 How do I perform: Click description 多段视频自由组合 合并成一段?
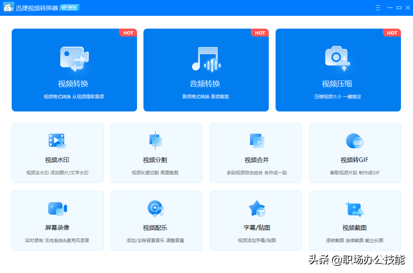(257, 173)
